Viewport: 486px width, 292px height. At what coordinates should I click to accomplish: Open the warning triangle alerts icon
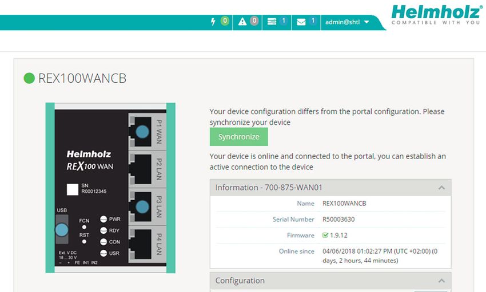[x=242, y=22]
